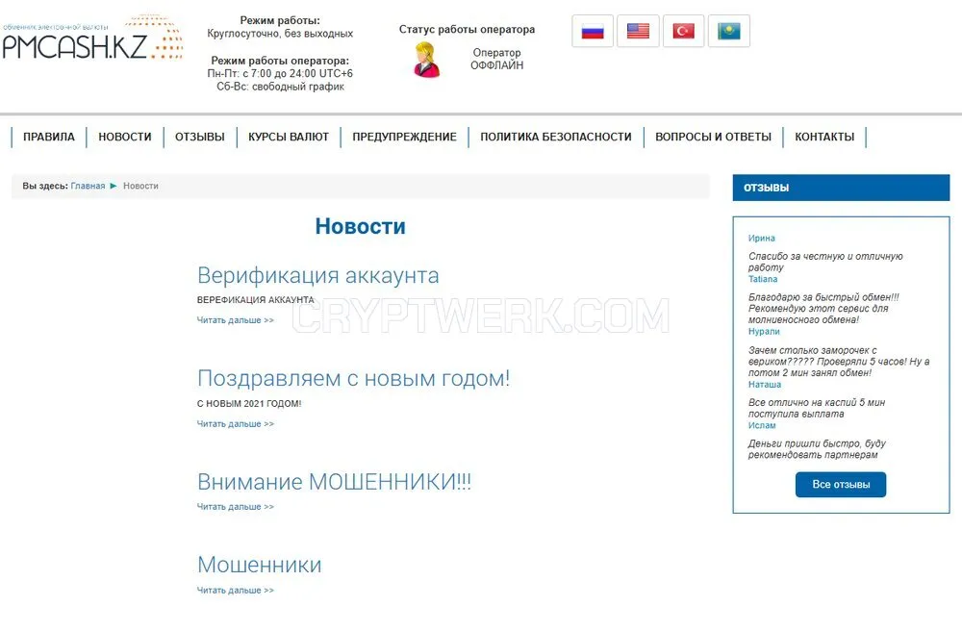
Task: Open the Верификация аккаунта news title
Action: click(317, 275)
